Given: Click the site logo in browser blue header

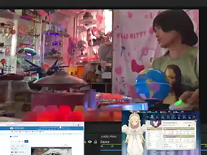Looking at the screenshot, I should 17,128.
